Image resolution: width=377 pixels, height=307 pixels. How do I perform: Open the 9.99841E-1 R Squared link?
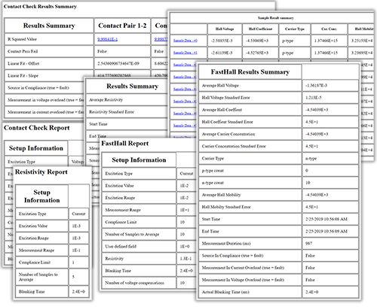pyautogui.click(x=107, y=39)
